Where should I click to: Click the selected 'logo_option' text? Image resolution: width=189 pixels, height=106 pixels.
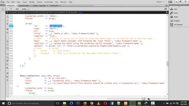click(x=56, y=26)
